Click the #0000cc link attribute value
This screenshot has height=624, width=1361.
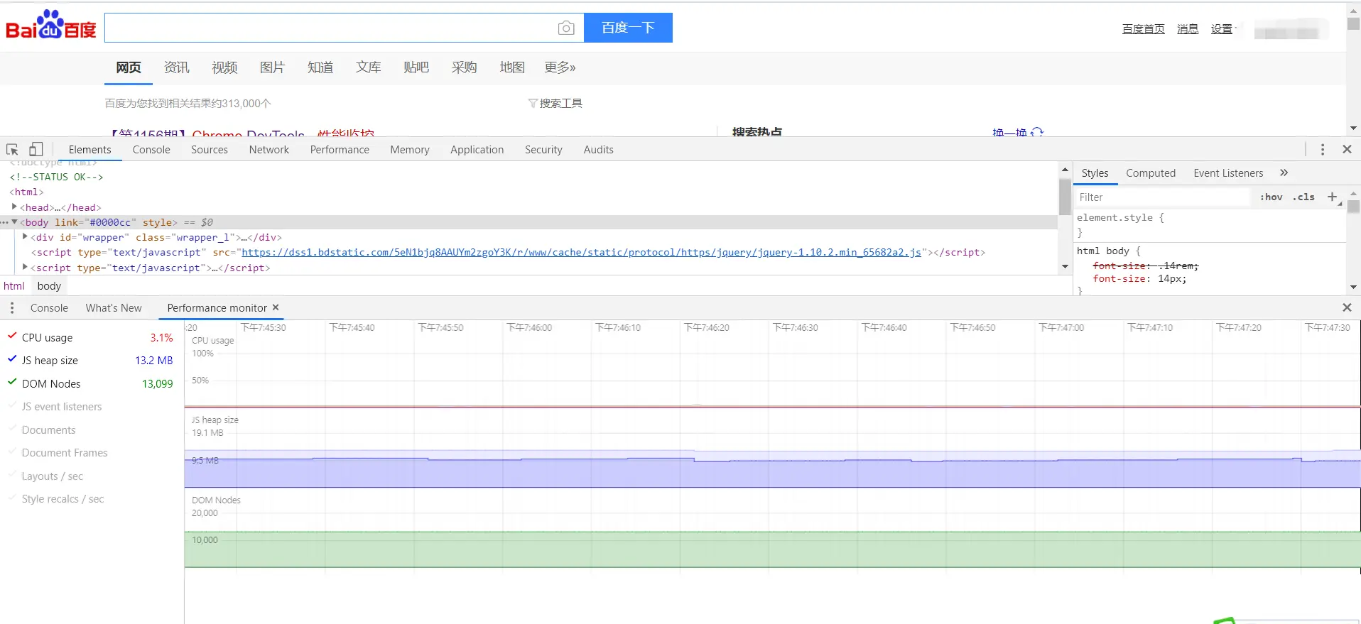(110, 222)
